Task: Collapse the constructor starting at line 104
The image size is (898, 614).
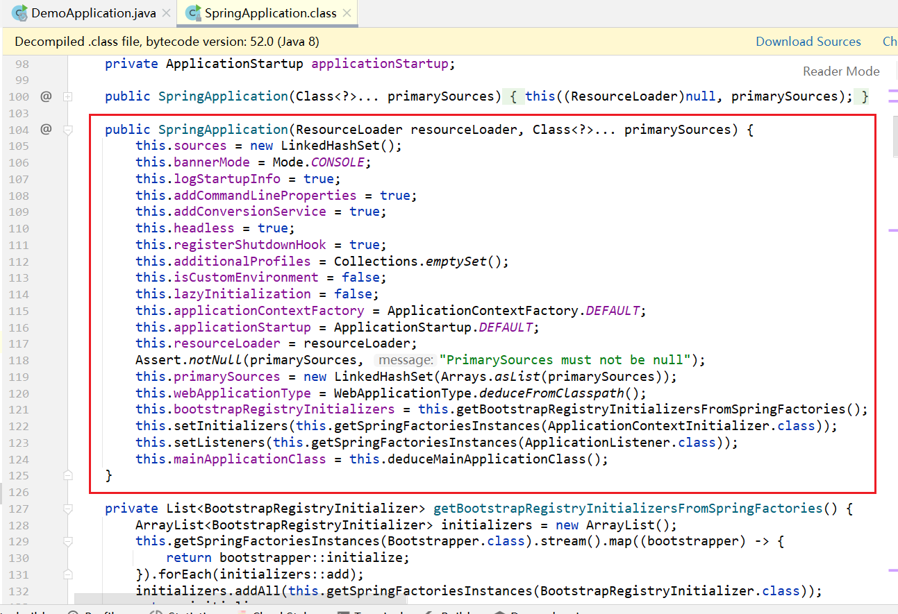Action: [x=68, y=129]
